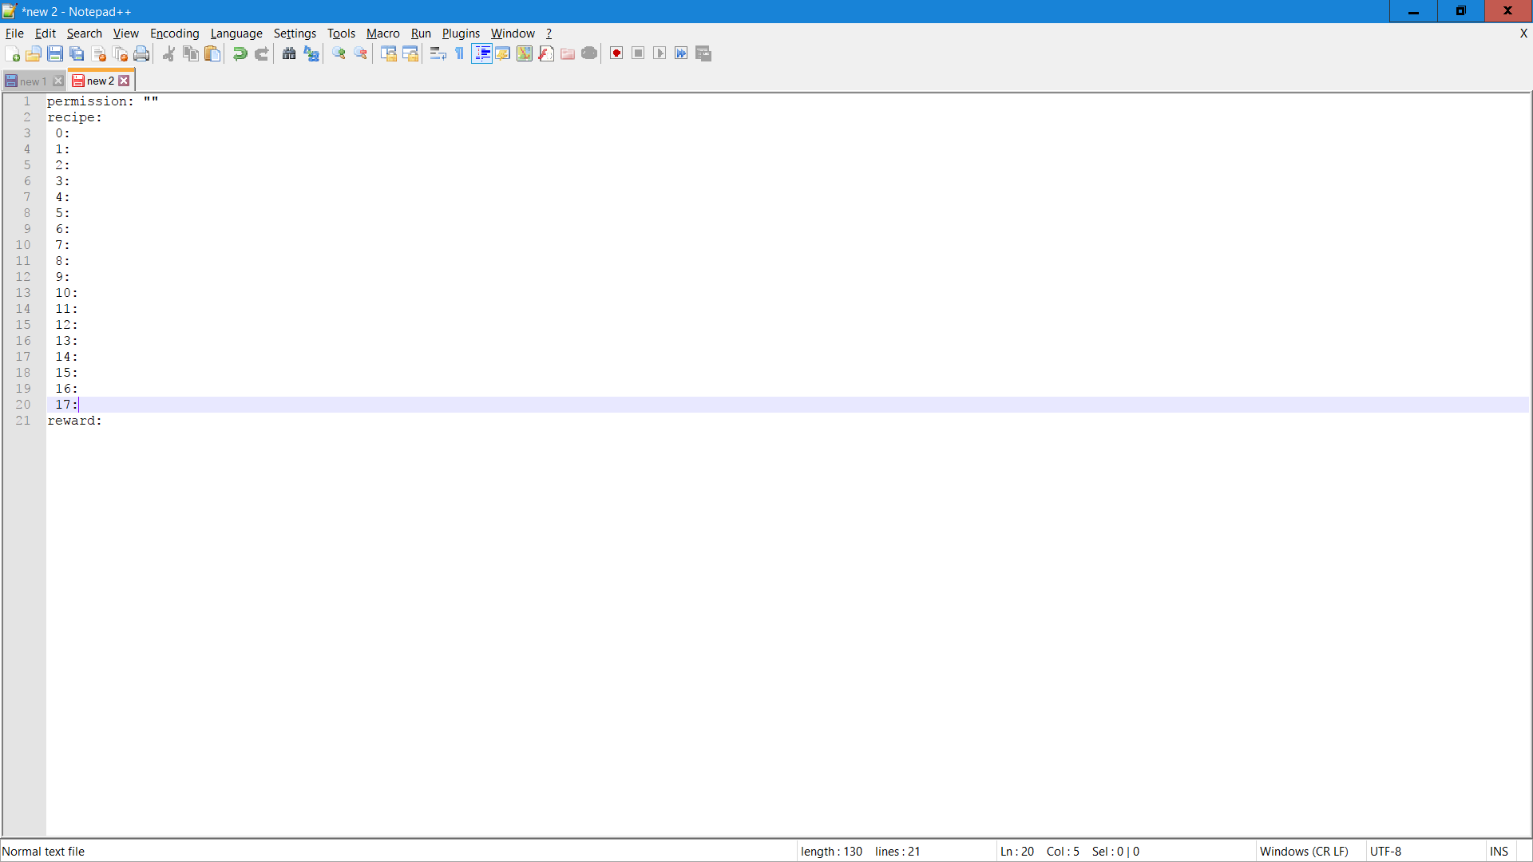Stop macro recording square button
This screenshot has height=862, width=1533.
[638, 53]
